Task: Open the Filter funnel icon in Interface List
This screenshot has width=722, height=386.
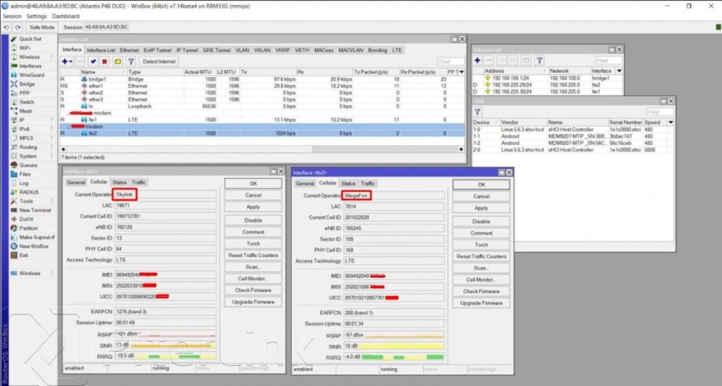Action: 131,61
